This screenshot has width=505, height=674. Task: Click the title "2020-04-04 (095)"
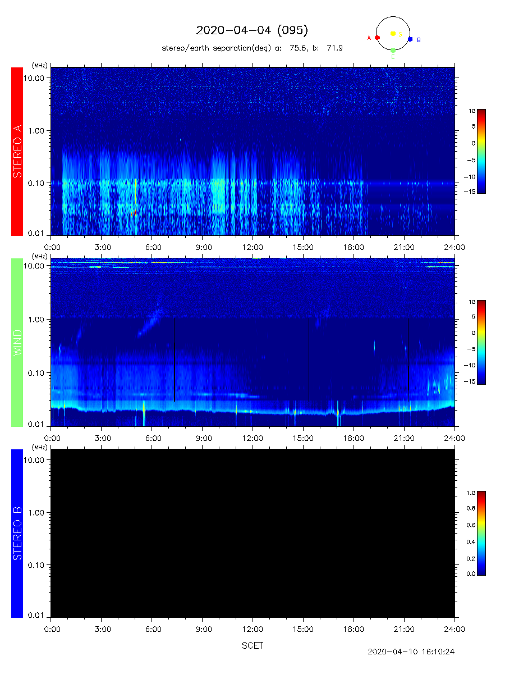click(x=252, y=30)
